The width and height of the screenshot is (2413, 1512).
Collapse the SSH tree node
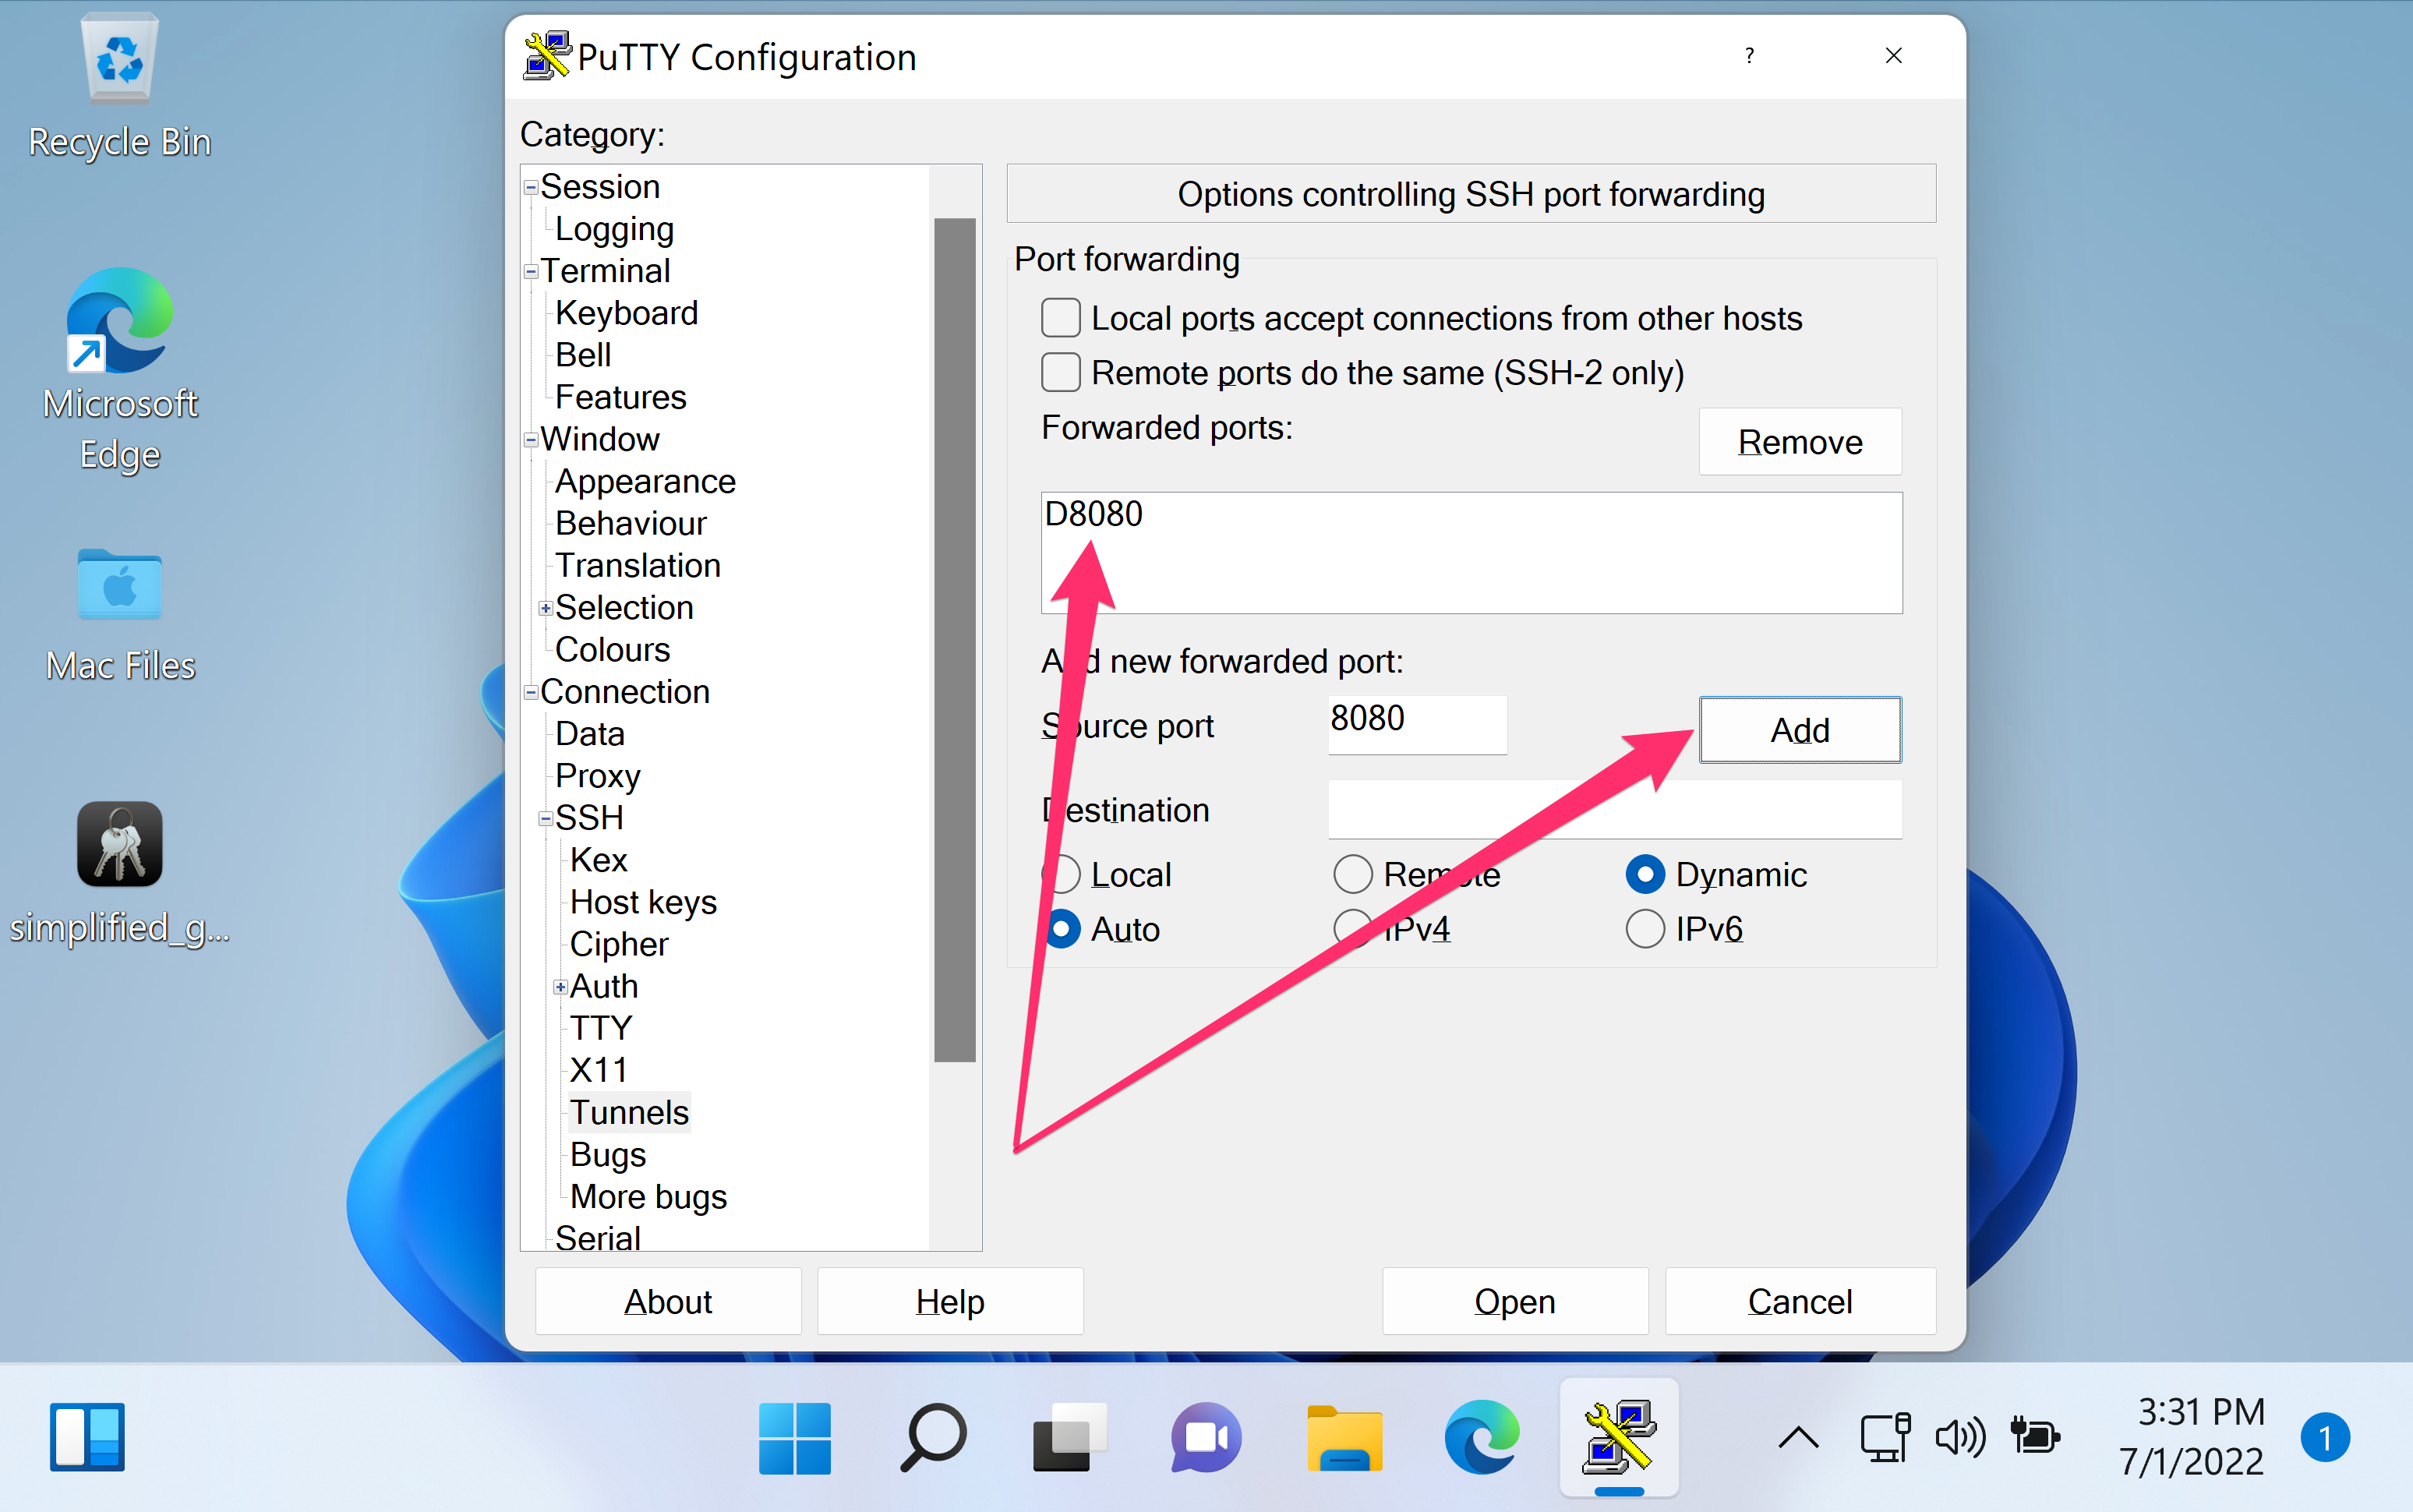(x=545, y=818)
